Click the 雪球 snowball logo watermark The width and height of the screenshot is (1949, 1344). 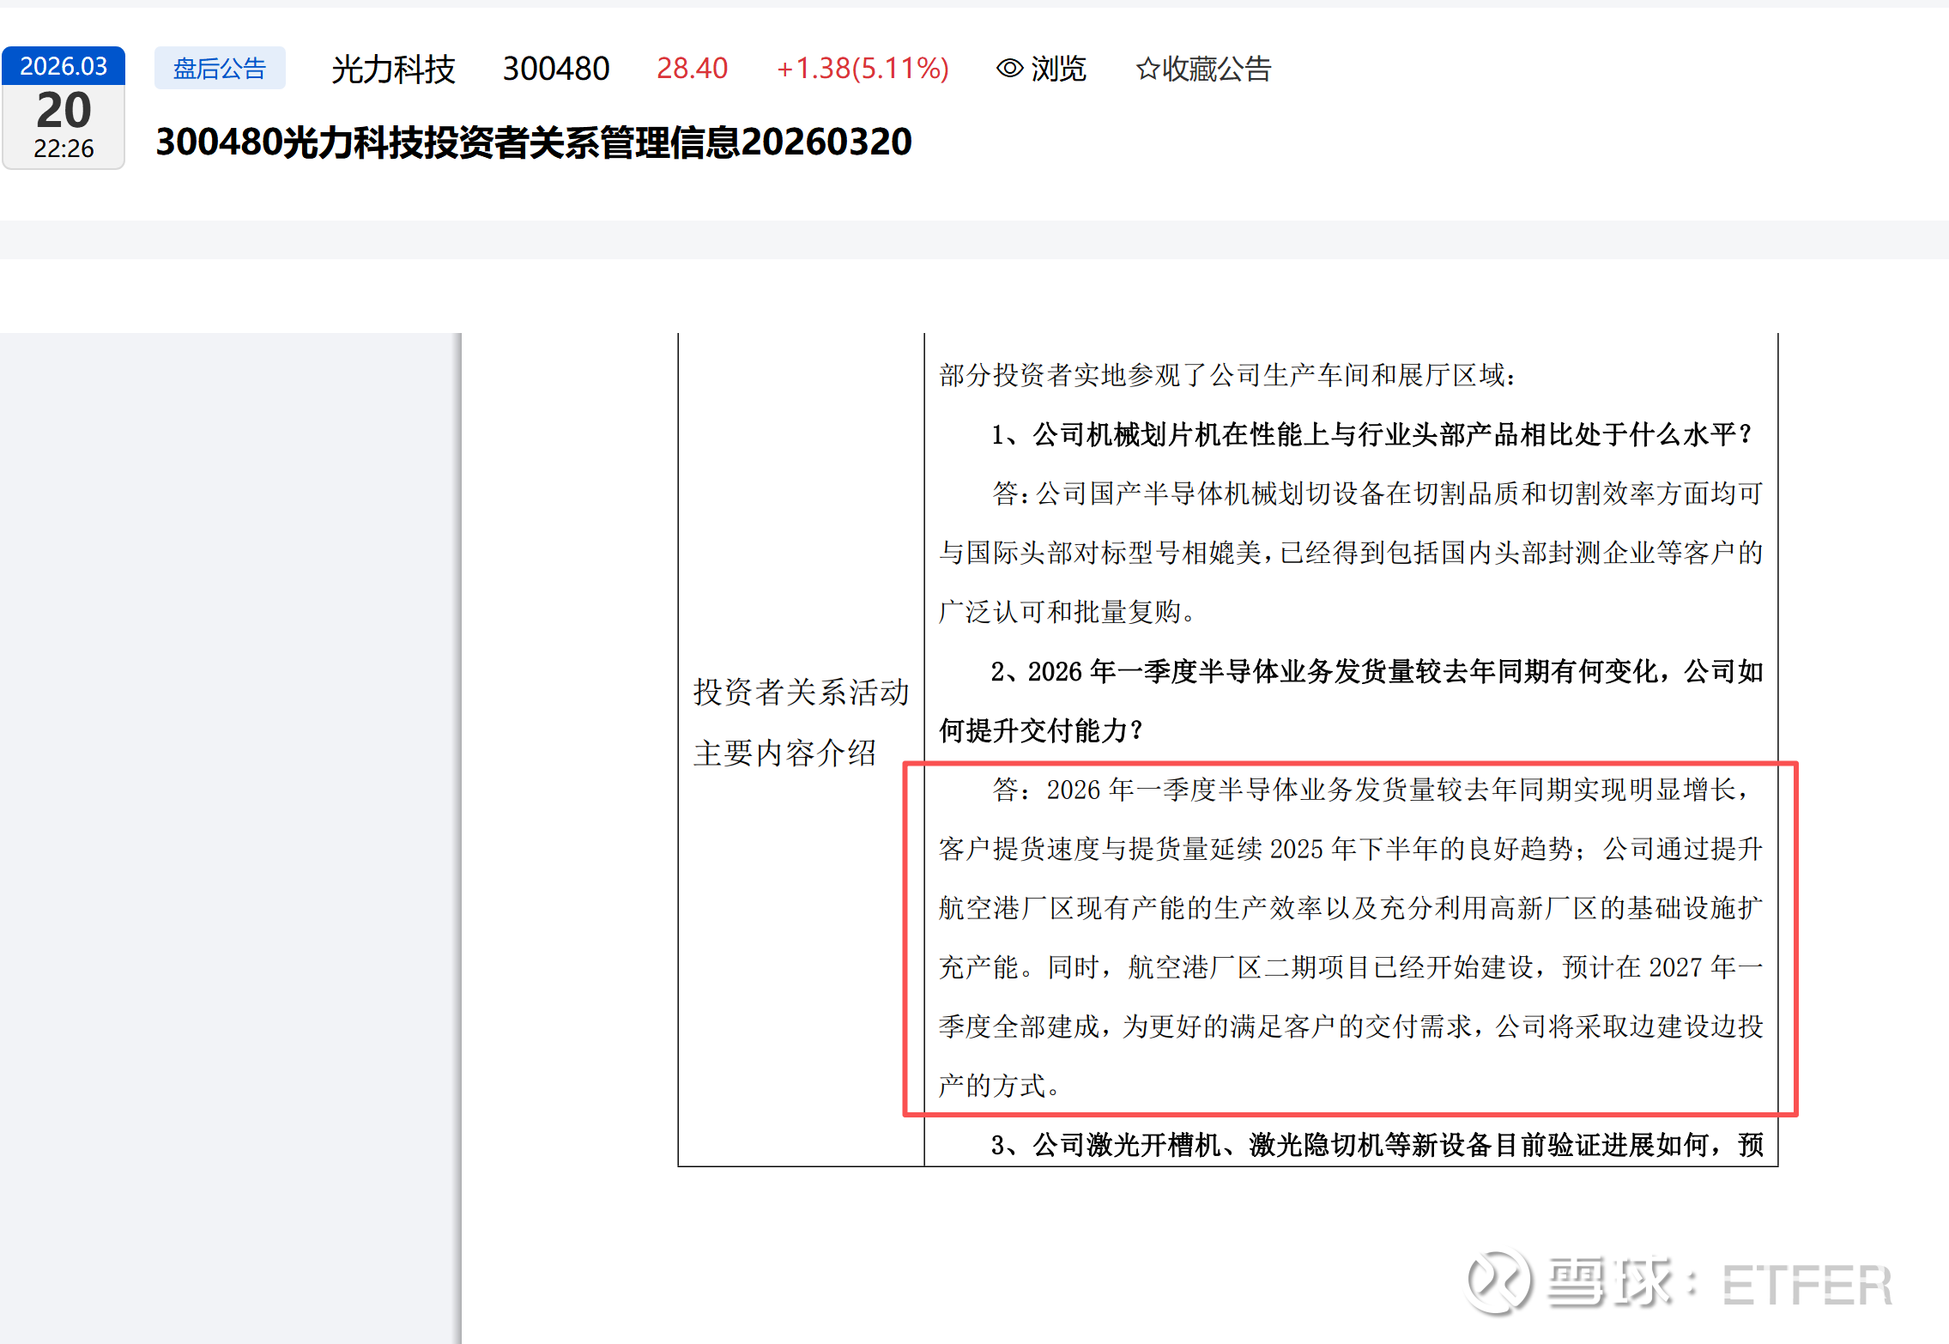point(1498,1282)
